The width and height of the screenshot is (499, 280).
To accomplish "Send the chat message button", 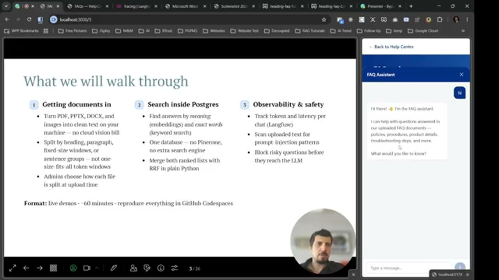I will (460, 267).
